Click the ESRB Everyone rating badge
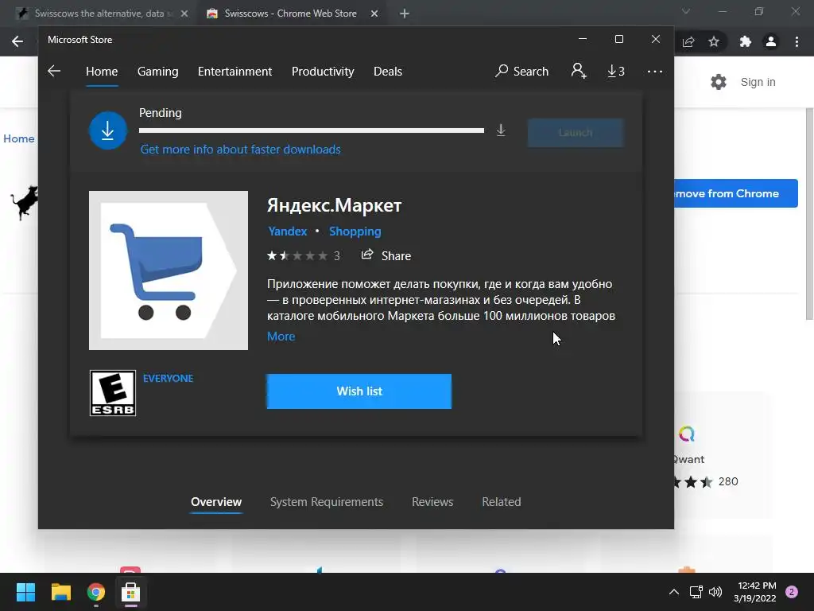814x611 pixels. click(113, 393)
